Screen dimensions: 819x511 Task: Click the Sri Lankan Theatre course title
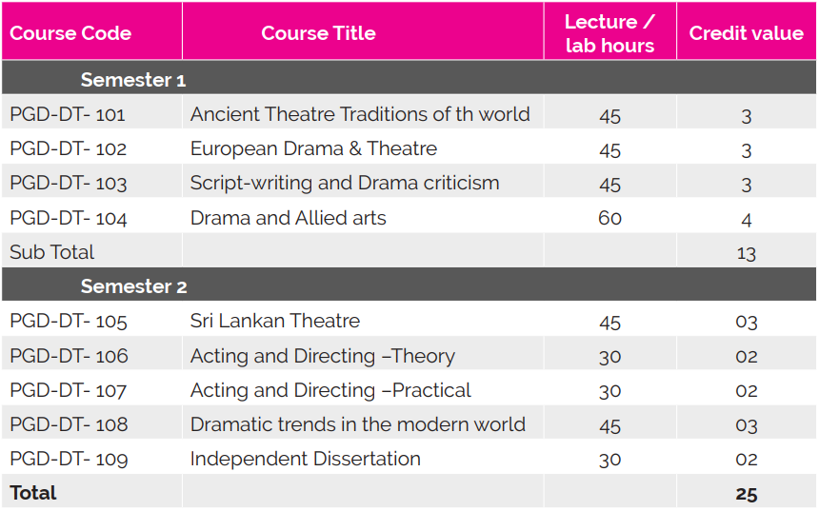pyautogui.click(x=275, y=321)
